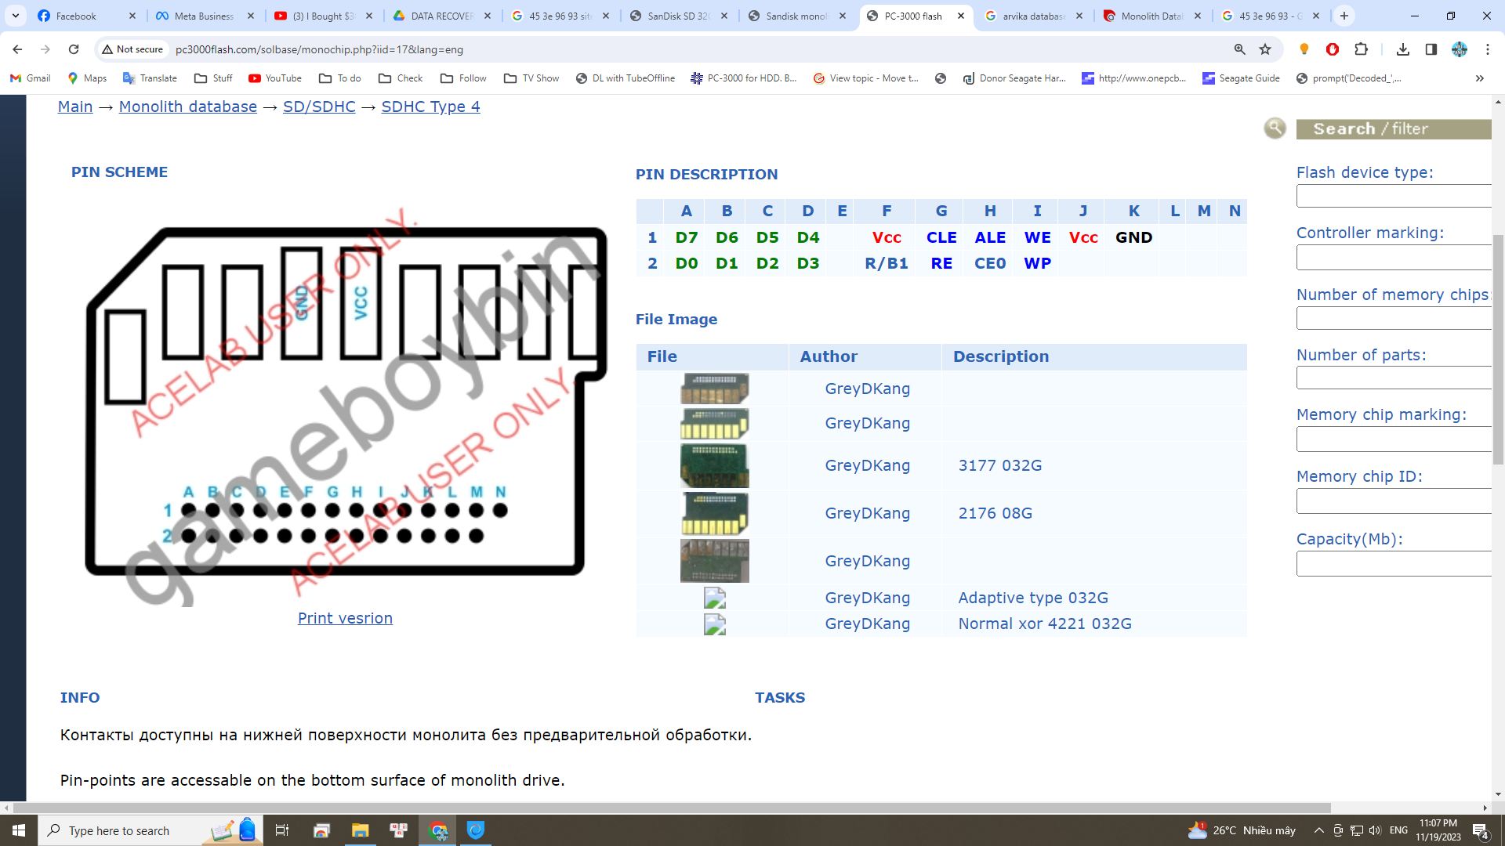
Task: Bookmark this page with star icon
Action: [x=1265, y=49]
